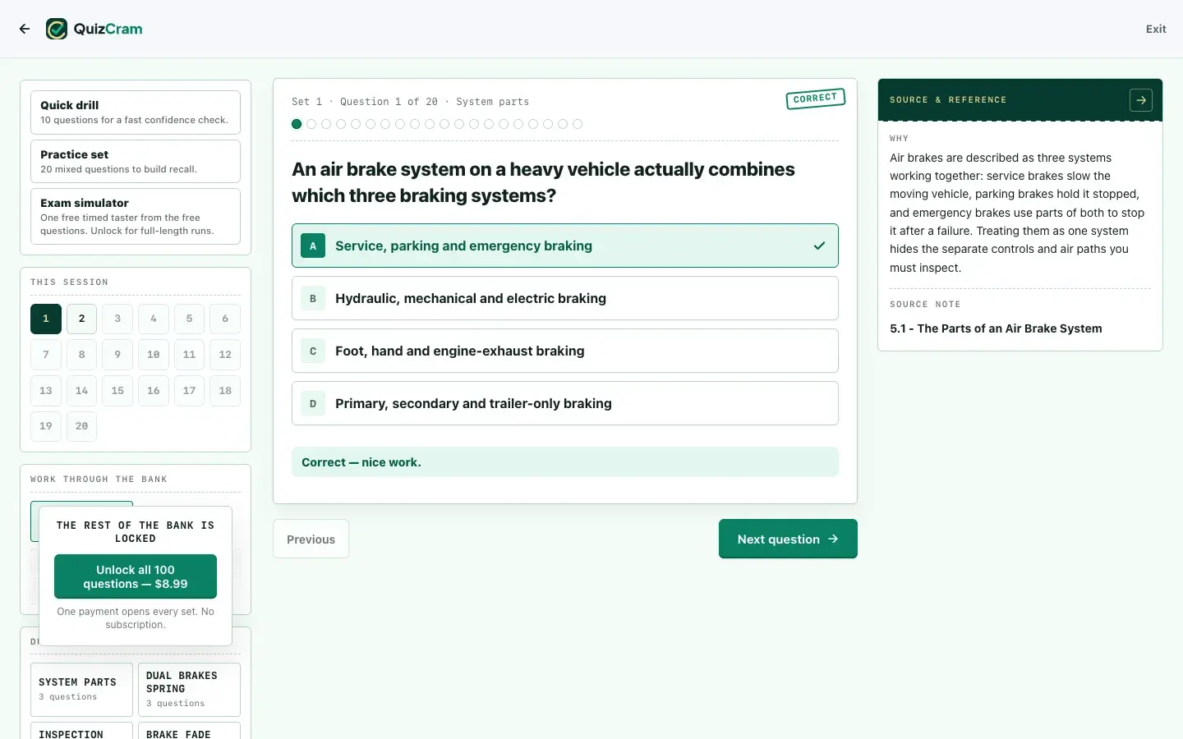
Task: Jump to question 15 in session grid
Action: point(117,391)
